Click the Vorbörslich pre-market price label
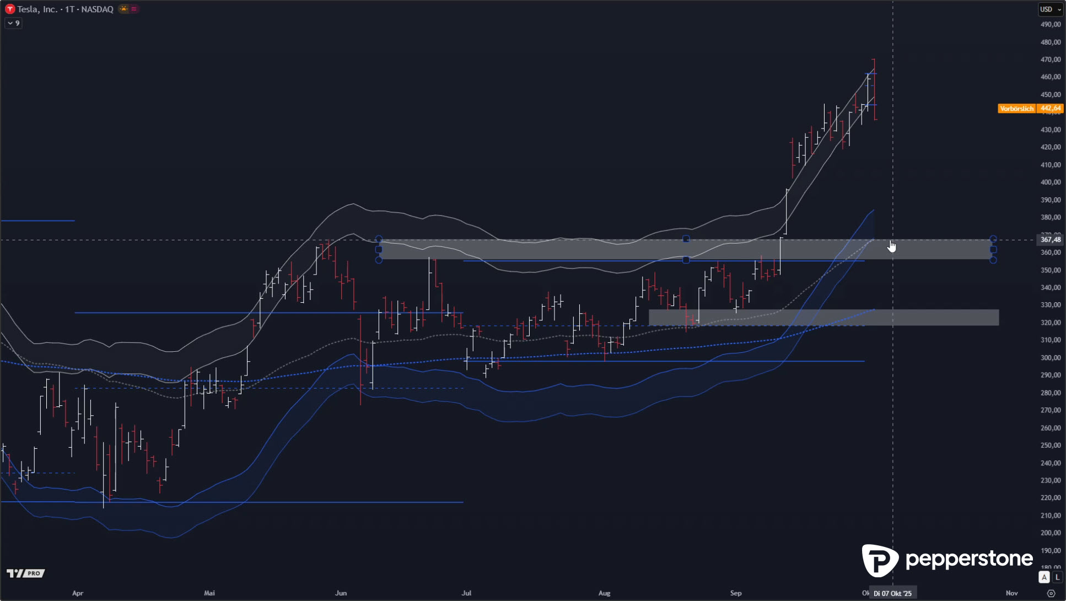Screen dimensions: 1066x601 point(1016,109)
